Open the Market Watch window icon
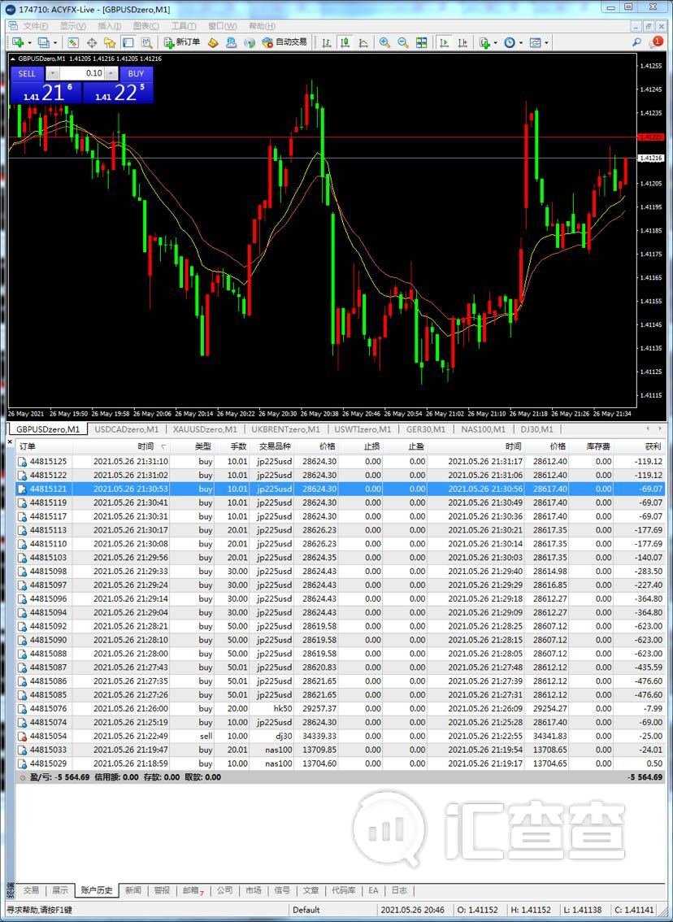Screen dimensions: 673x922 73,42
